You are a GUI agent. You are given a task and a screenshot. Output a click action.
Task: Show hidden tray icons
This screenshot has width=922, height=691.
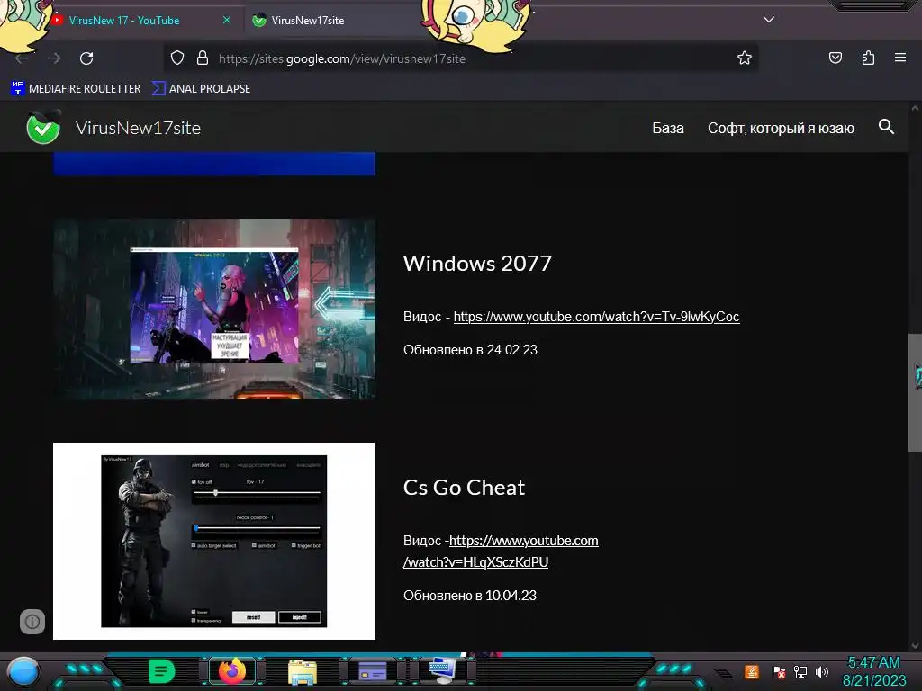coord(723,673)
